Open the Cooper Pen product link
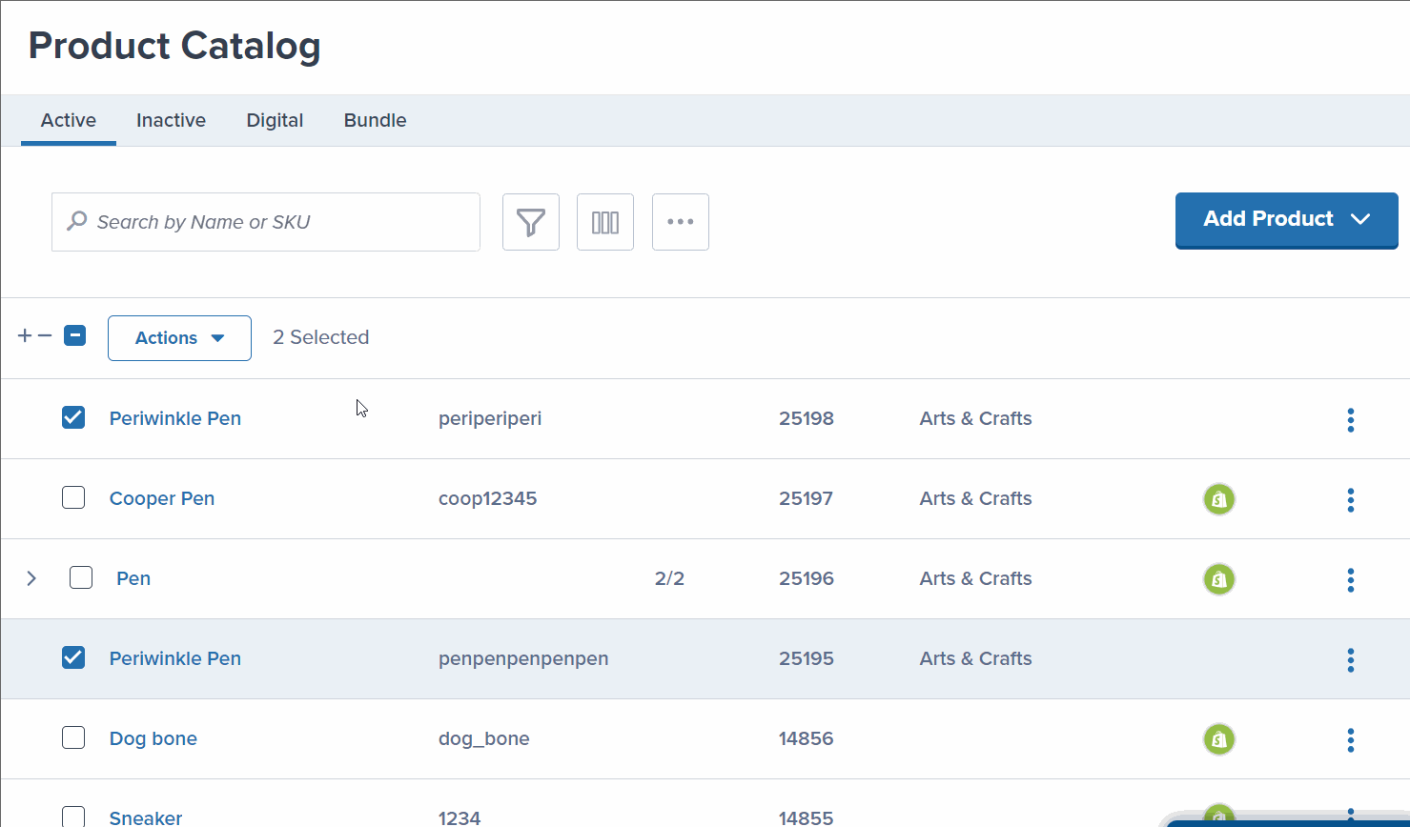1410x827 pixels. (162, 498)
